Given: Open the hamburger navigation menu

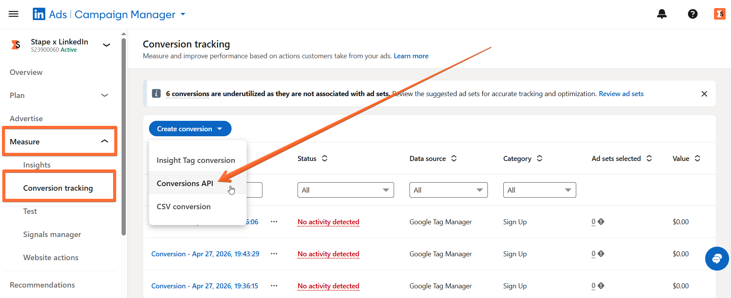Looking at the screenshot, I should 14,14.
